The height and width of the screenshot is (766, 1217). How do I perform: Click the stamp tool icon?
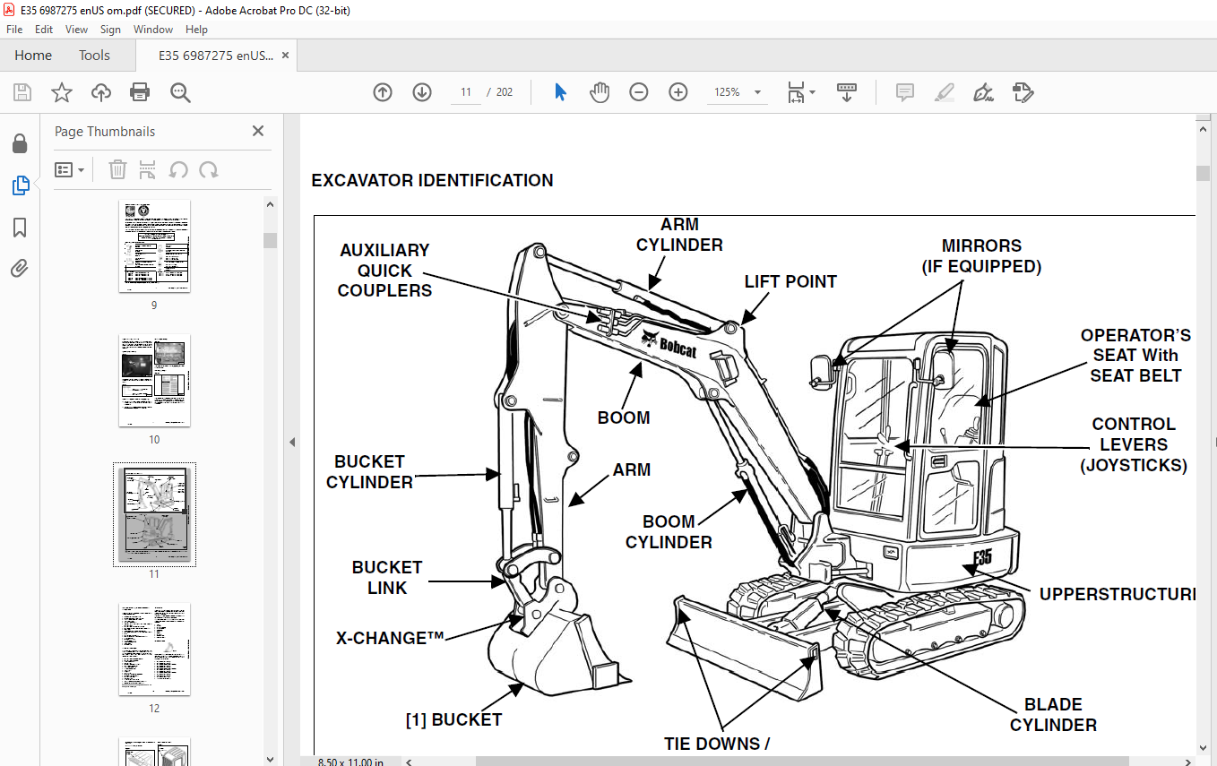1023,92
